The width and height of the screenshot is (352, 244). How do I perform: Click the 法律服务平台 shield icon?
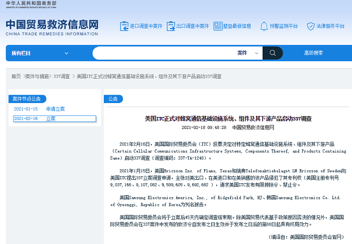[311, 26]
